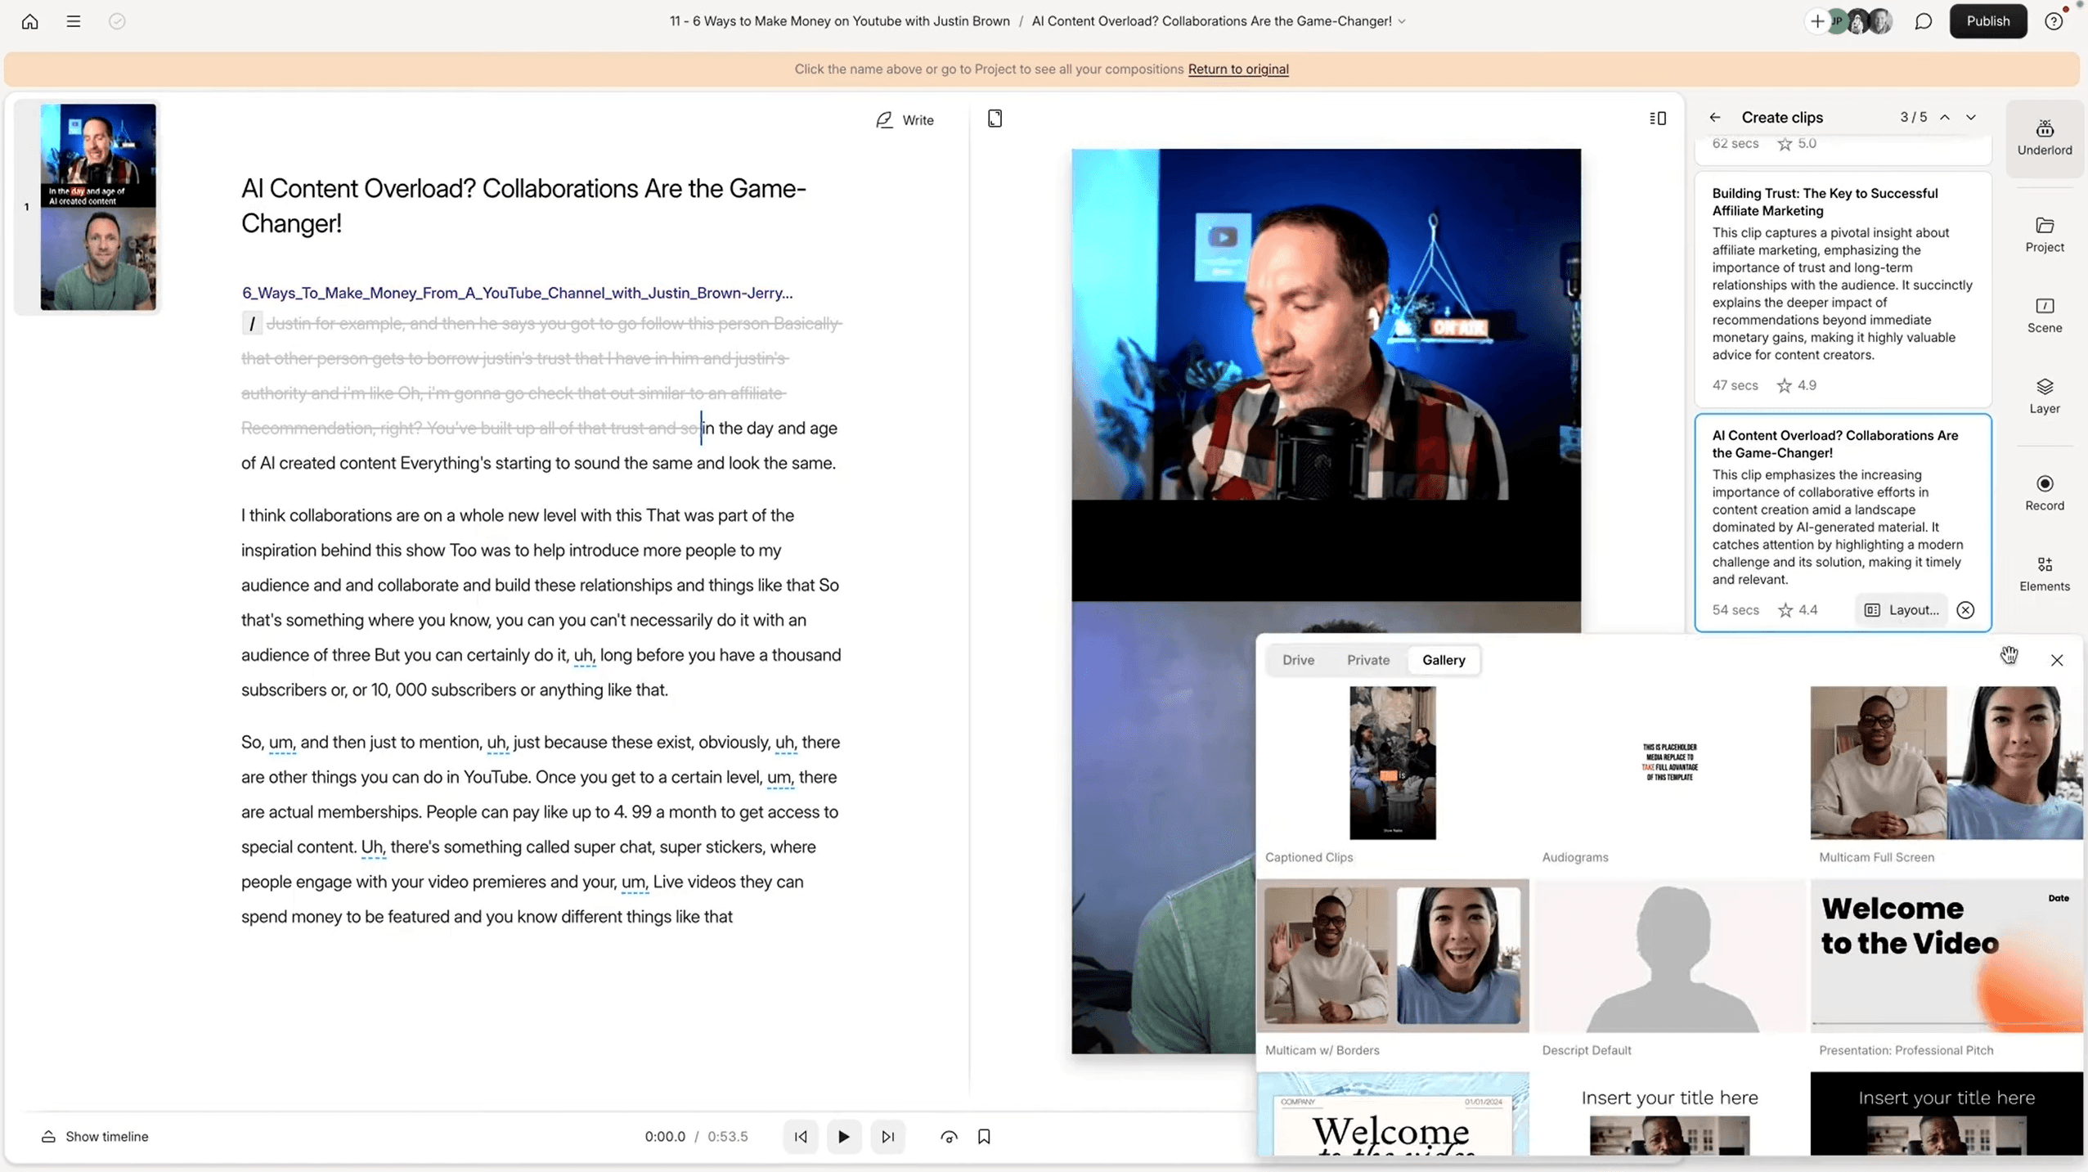Open the Layer panel
Image resolution: width=2088 pixels, height=1172 pixels.
coord(2044,396)
